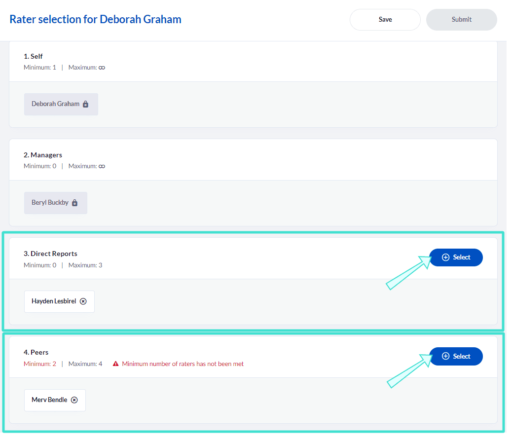Click the minimum raters not met message
Viewport: 512px width, 440px height.
183,364
